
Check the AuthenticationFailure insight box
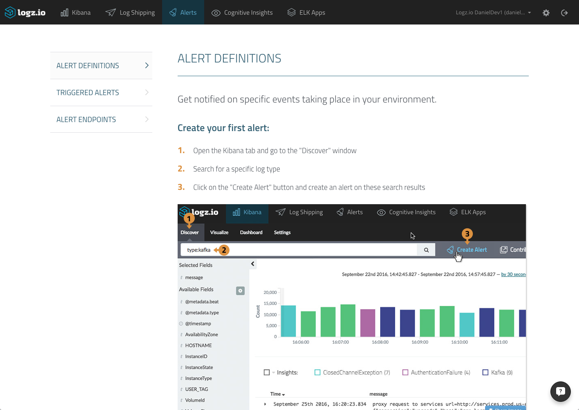405,372
